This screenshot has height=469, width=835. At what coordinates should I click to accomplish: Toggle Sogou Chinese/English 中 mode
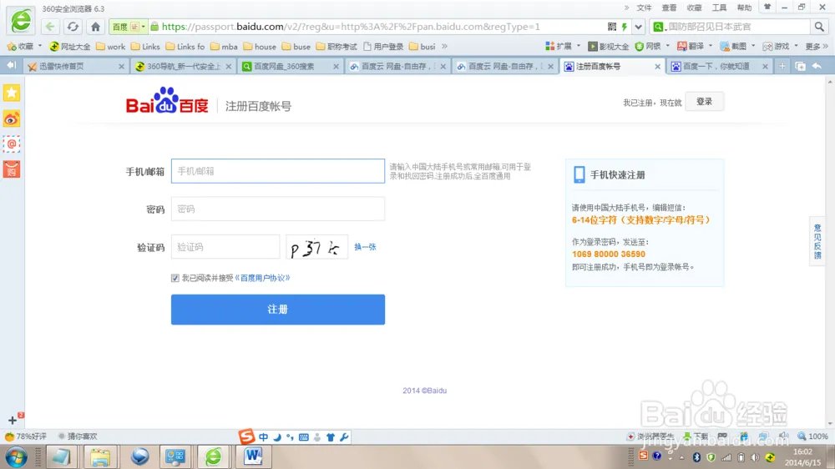pyautogui.click(x=264, y=437)
